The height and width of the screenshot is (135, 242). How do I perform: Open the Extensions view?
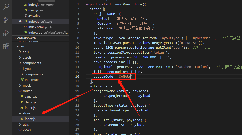(6, 46)
